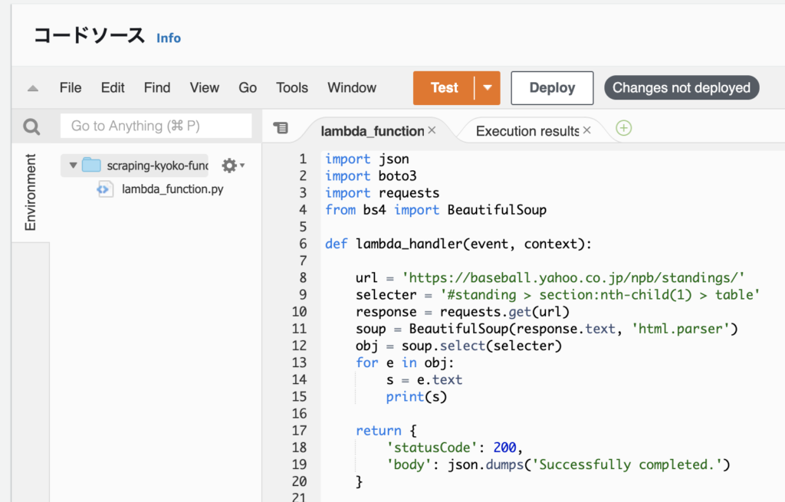This screenshot has height=502, width=785.
Task: Select lambda_function.py in the file tree
Action: point(172,189)
